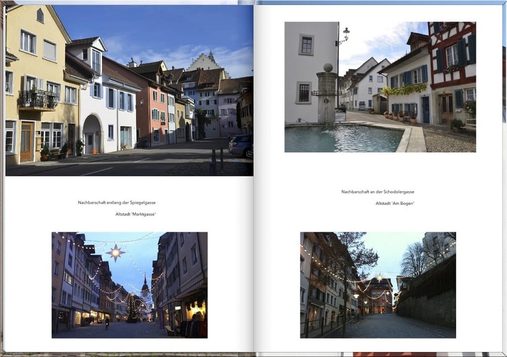Select the Spiegelgasse daytime street photo
The width and height of the screenshot is (507, 357).
pos(129,90)
